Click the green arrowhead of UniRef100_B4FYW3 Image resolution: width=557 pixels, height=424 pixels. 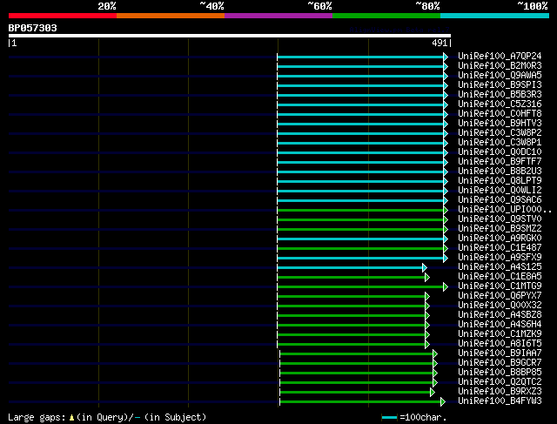pyautogui.click(x=443, y=401)
